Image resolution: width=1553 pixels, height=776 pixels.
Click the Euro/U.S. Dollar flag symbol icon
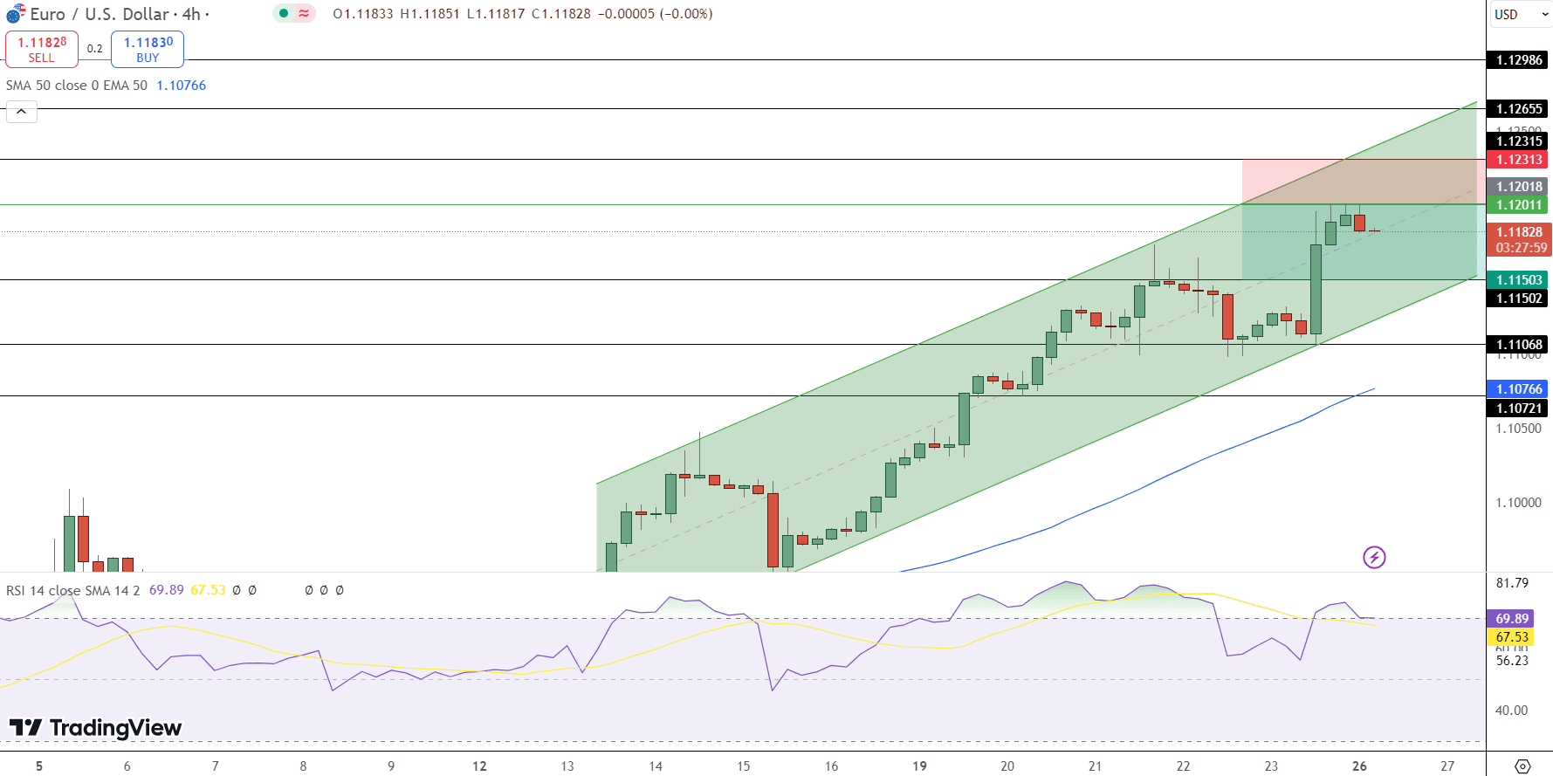coord(16,14)
